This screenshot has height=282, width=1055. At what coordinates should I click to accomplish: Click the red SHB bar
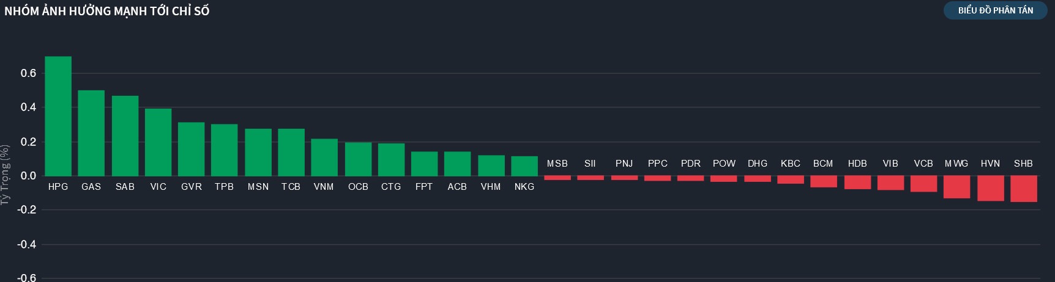click(x=1023, y=189)
